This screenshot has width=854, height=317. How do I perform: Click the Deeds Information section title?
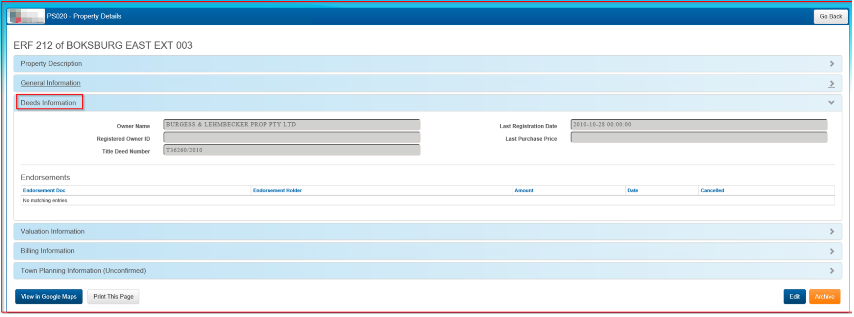[x=48, y=103]
